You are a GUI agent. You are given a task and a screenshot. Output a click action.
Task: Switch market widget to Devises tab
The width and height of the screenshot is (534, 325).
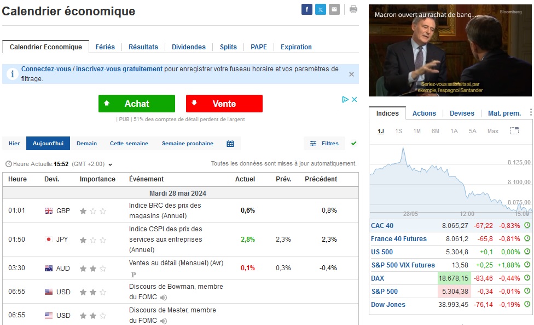click(462, 113)
